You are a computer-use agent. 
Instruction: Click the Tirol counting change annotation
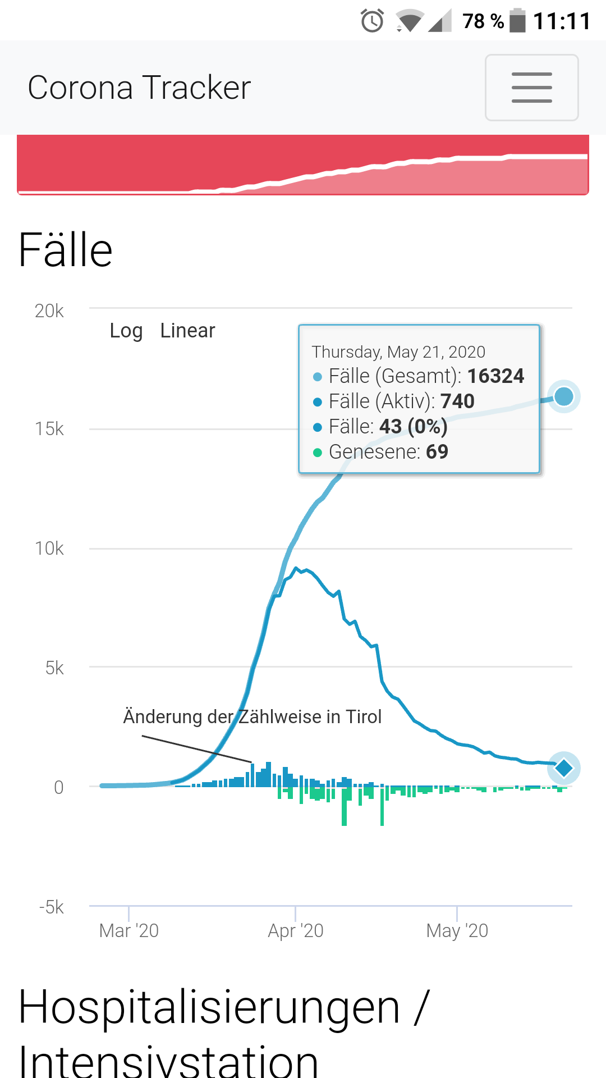click(252, 717)
